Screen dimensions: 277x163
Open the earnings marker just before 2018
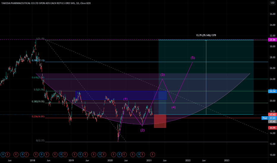pos(26,154)
